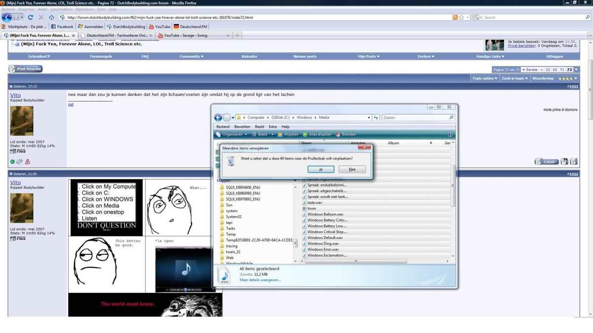Switch to the YouTube - Savage - Swing tab
The image size is (593, 333).
[185, 36]
